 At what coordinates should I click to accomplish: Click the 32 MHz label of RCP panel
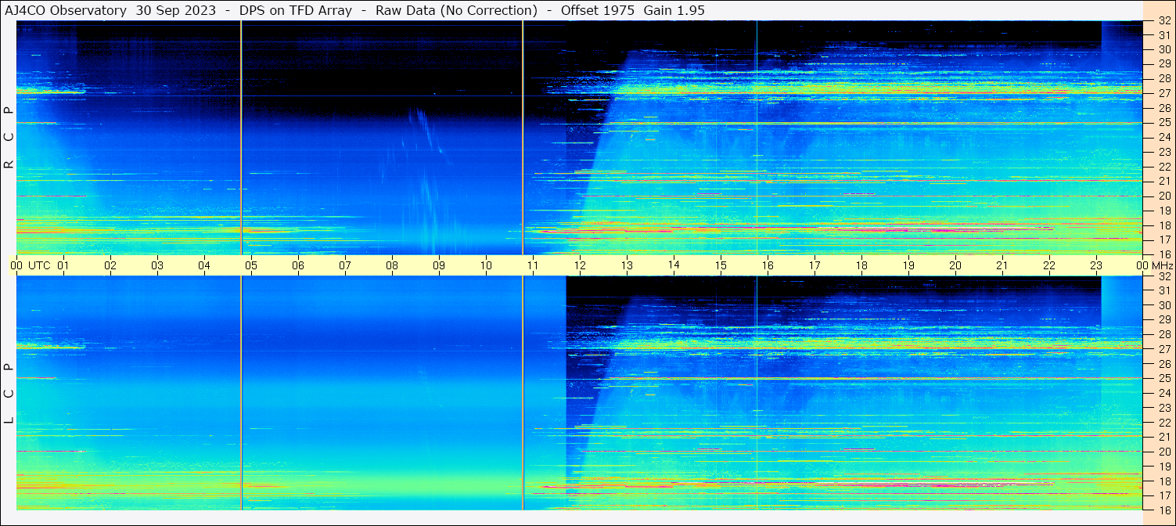[1163, 21]
